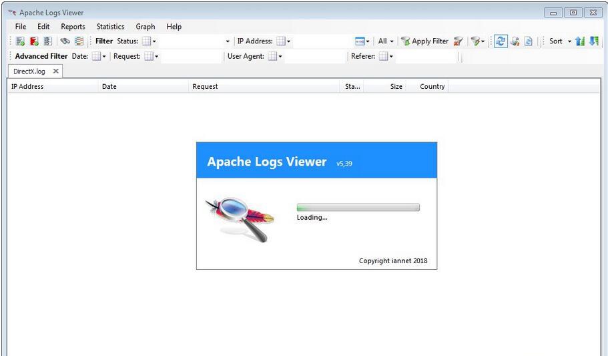
Task: Sort by the Country column header
Action: point(428,87)
